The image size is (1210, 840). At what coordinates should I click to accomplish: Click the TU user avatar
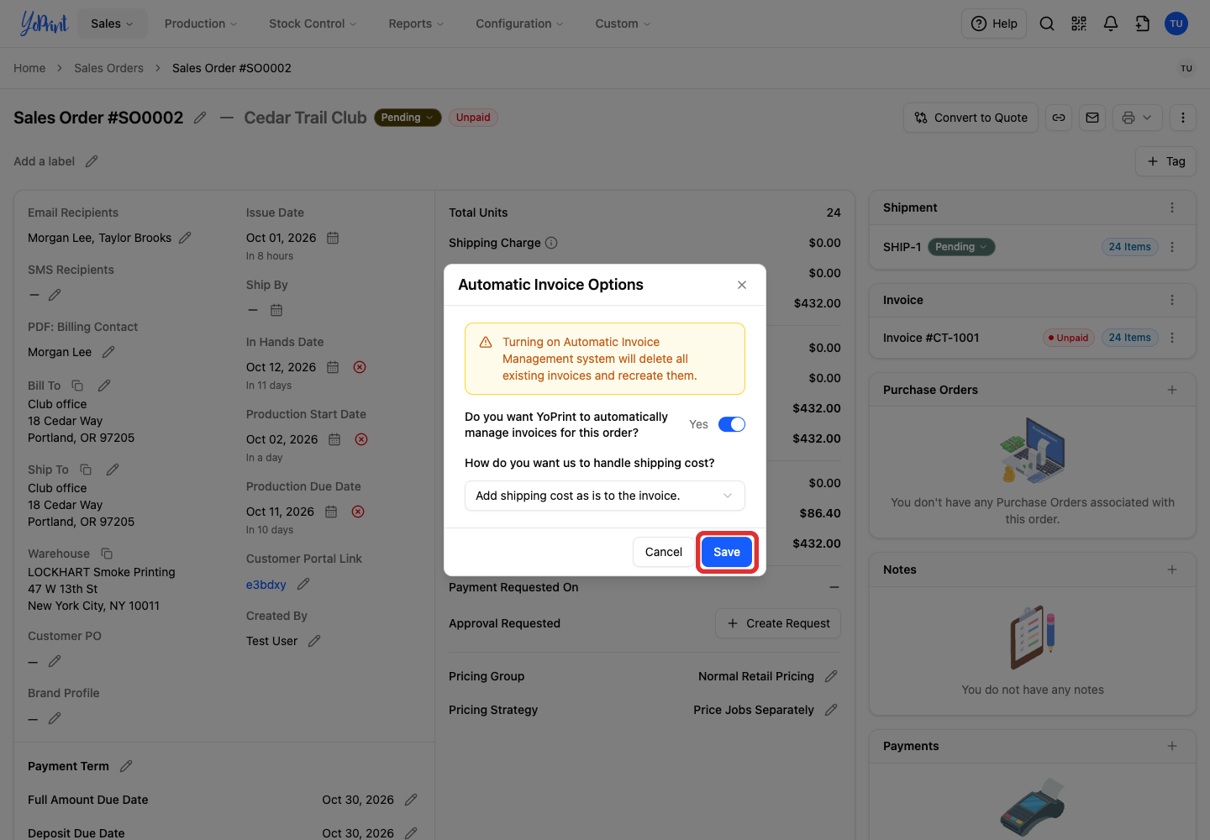coord(1176,24)
